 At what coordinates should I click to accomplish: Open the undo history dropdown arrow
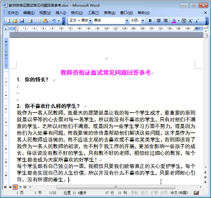[59, 21]
